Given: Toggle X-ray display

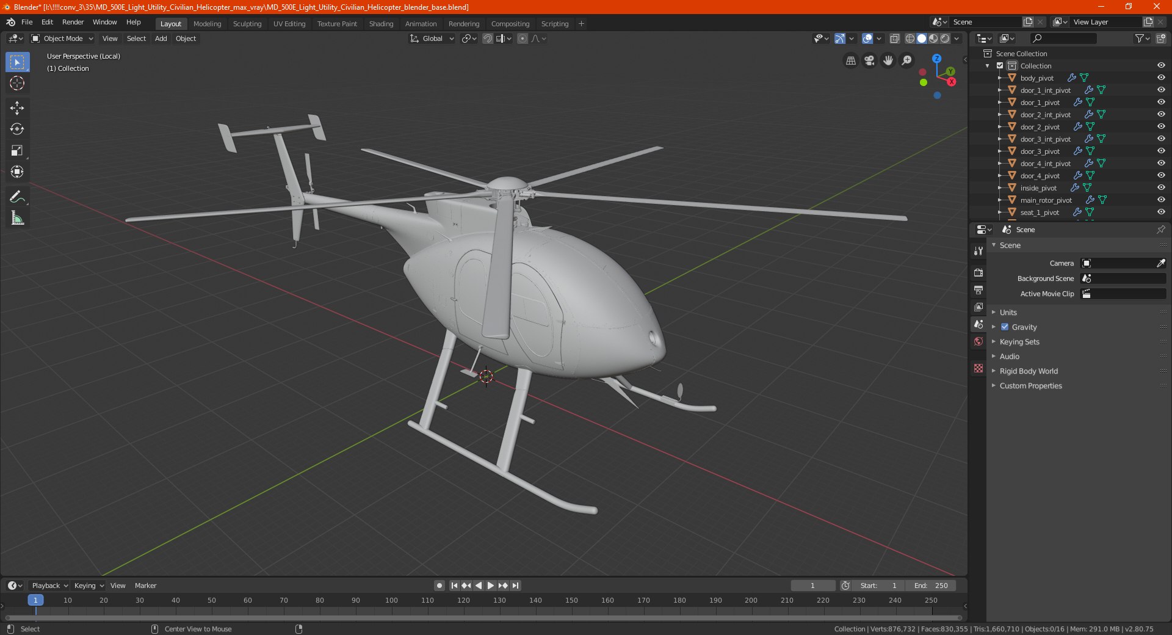Looking at the screenshot, I should (894, 38).
